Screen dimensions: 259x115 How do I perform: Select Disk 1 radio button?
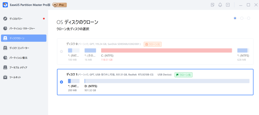(61, 82)
